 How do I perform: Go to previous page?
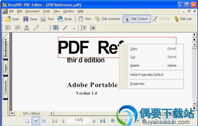point(63,121)
